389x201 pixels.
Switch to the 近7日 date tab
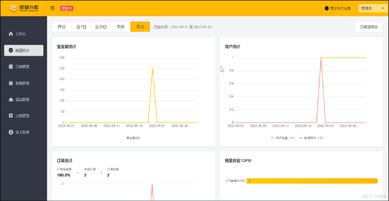81,27
